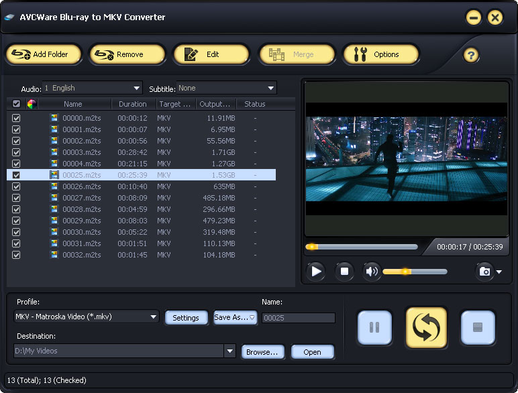This screenshot has width=518, height=393.
Task: Click the Output size column header
Action: point(216,104)
